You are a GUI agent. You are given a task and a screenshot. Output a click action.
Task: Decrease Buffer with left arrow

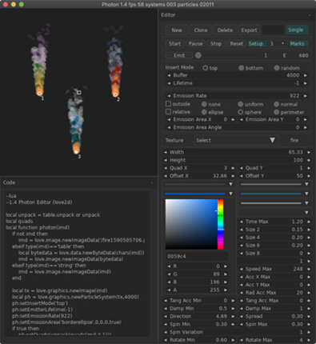(x=169, y=75)
